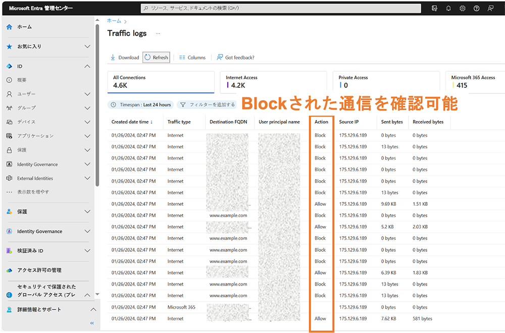The width and height of the screenshot is (505, 333).
Task: Select the Private Access tab
Action: [386, 82]
